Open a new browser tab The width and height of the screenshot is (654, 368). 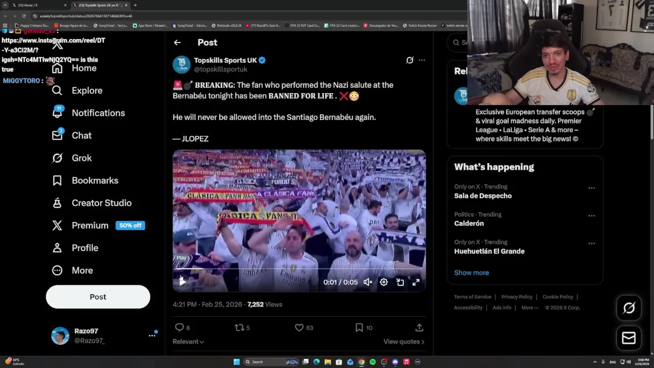coord(135,5)
